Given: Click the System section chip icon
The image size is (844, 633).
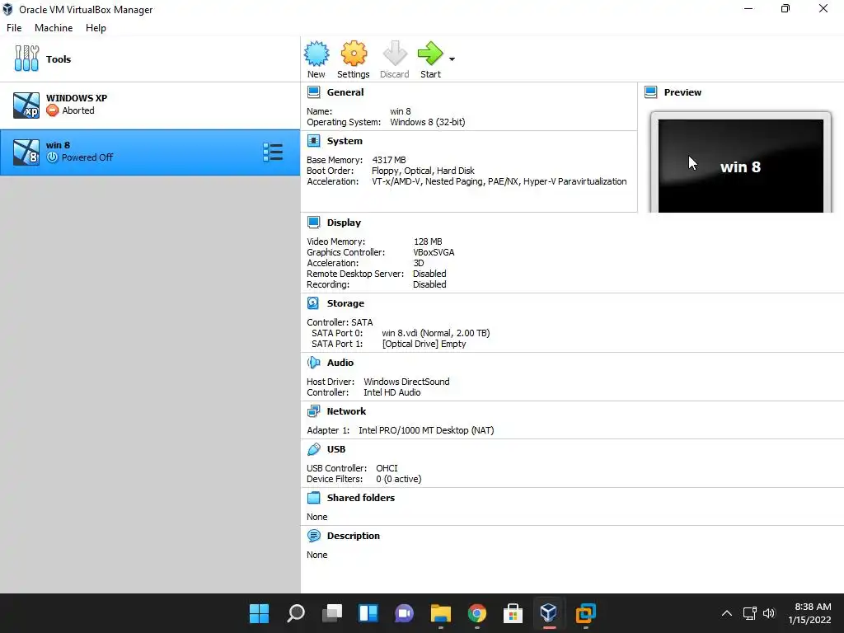Looking at the screenshot, I should point(314,141).
